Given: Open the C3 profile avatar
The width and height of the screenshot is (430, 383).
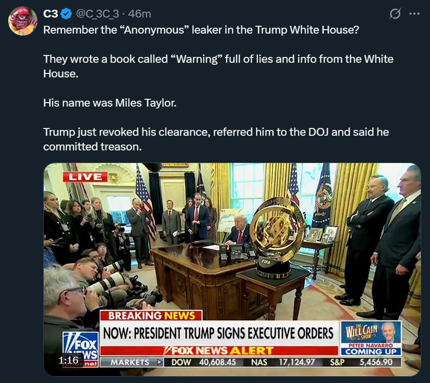Looking at the screenshot, I should point(23,21).
